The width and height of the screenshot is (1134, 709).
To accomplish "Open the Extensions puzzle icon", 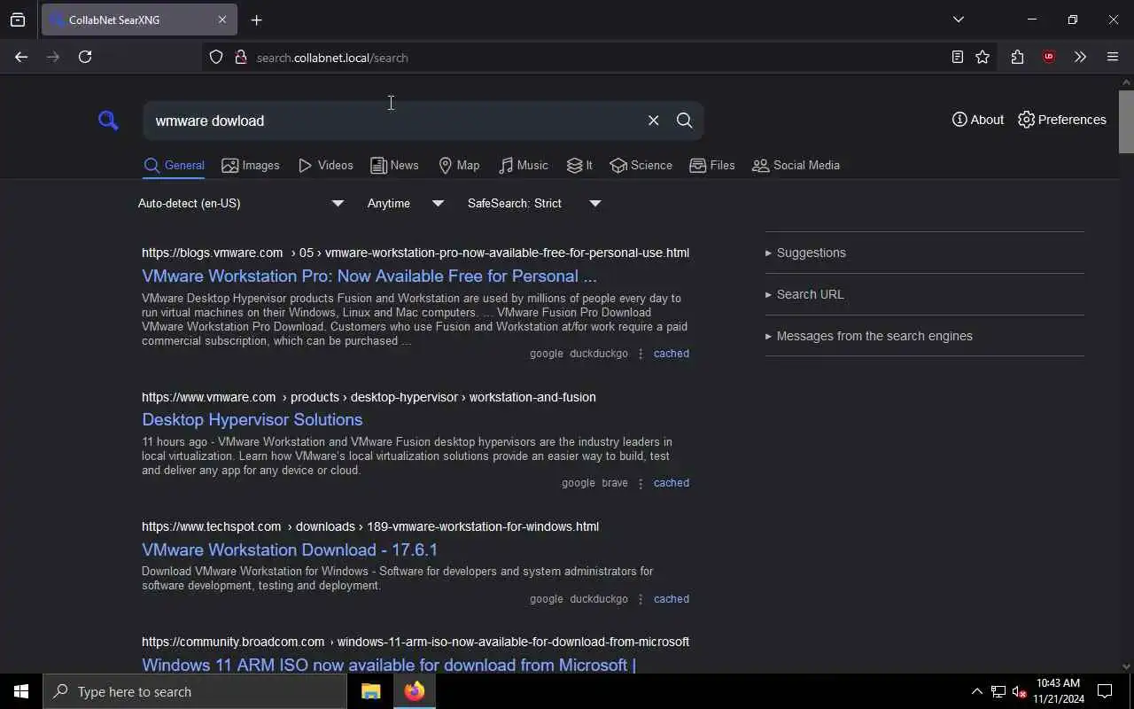I will [1017, 57].
